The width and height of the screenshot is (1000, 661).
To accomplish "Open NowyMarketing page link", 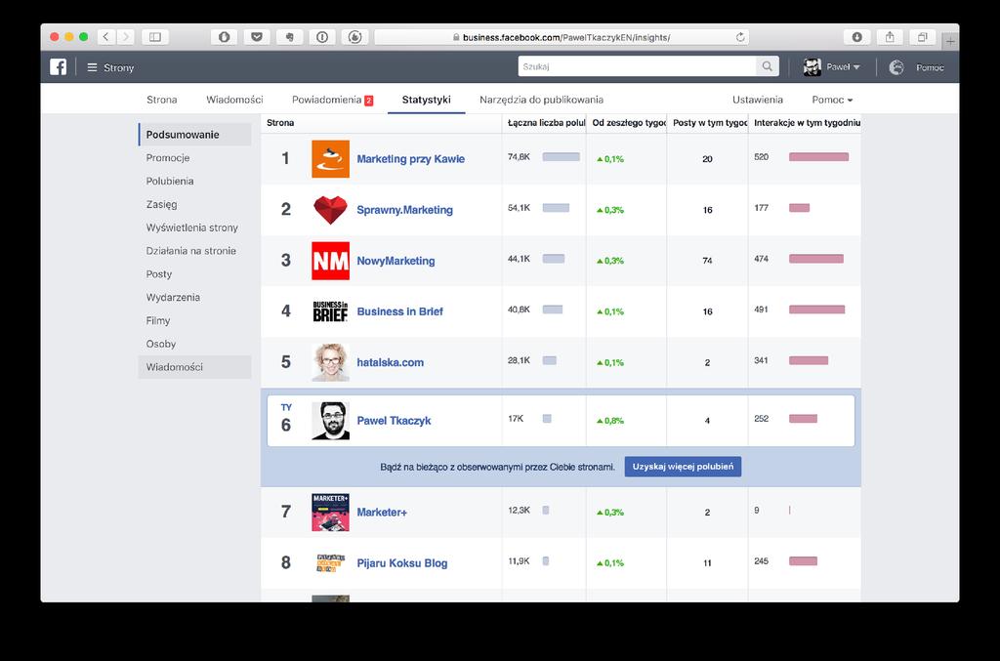I will tap(396, 261).
